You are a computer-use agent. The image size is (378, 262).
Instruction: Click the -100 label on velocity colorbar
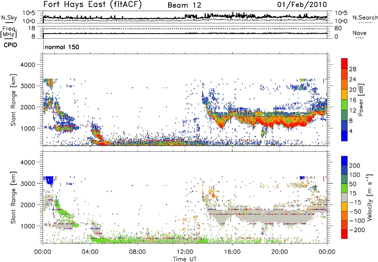[357, 221]
